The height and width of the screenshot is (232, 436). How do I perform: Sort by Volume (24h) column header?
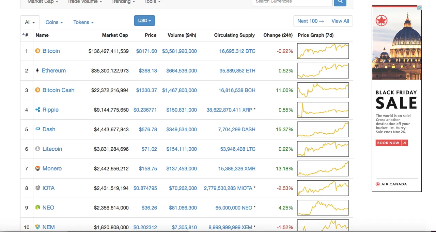[182, 35]
